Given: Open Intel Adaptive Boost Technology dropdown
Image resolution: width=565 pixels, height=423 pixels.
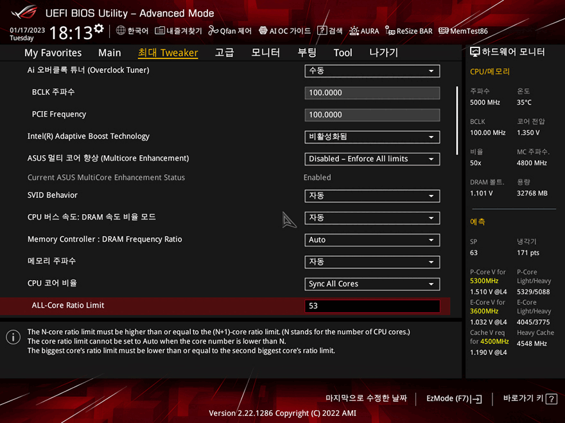Looking at the screenshot, I should click(372, 137).
